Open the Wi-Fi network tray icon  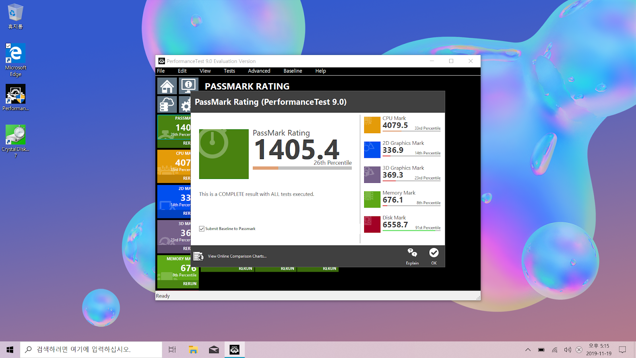pos(555,350)
